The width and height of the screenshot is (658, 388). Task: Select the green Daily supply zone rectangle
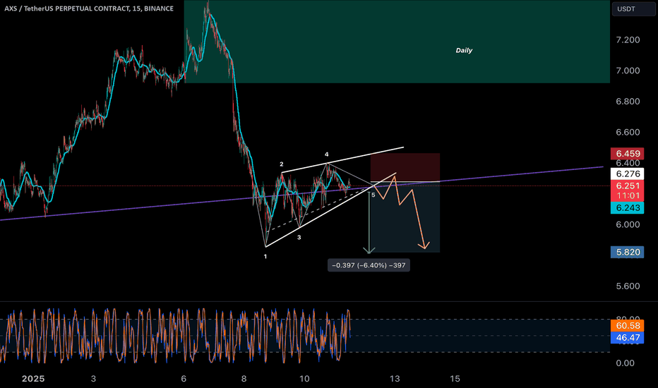[397, 42]
